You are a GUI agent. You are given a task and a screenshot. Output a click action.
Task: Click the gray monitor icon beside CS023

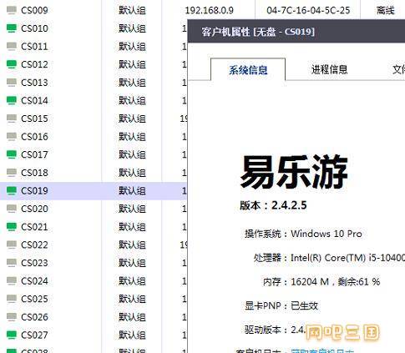(12, 263)
